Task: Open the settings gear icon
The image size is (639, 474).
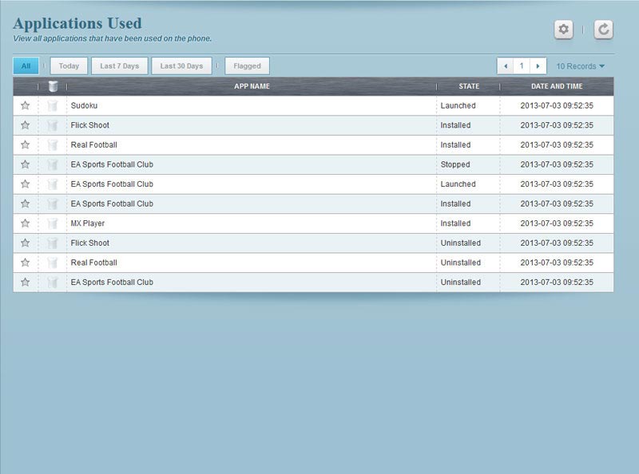Action: click(x=564, y=30)
